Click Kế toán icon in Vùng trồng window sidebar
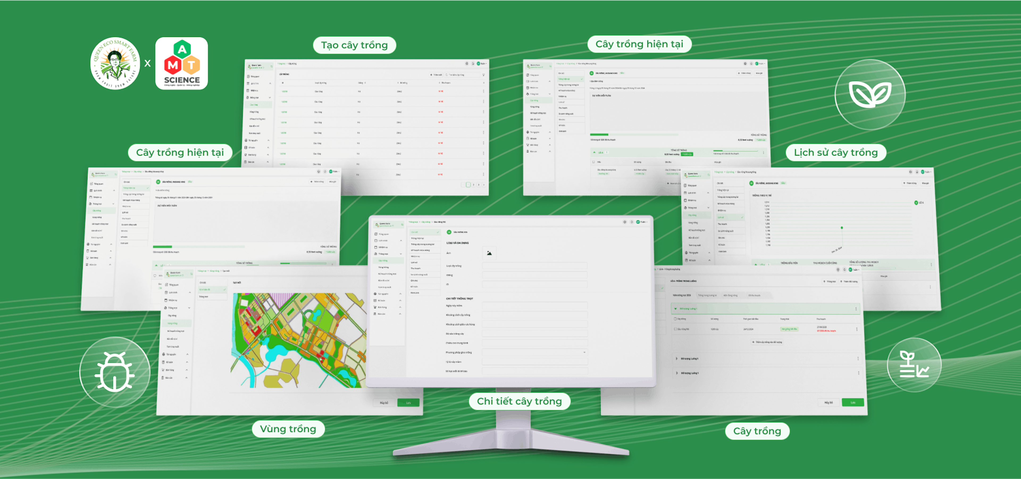Image resolution: width=1021 pixels, height=479 pixels. pos(164,362)
